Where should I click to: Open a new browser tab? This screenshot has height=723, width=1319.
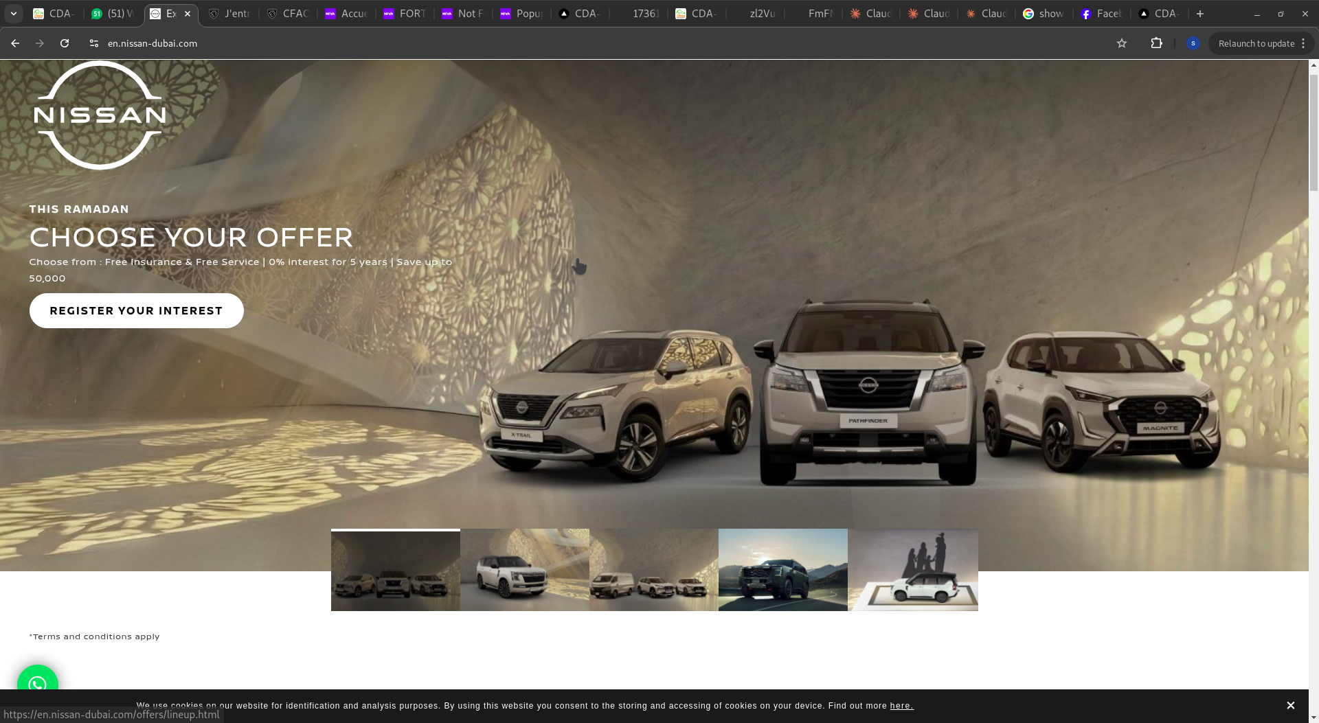pos(1200,14)
